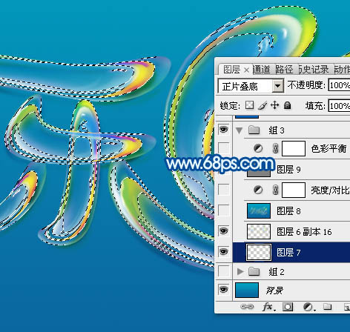Select the 色彩平衡 layer name

coord(328,149)
